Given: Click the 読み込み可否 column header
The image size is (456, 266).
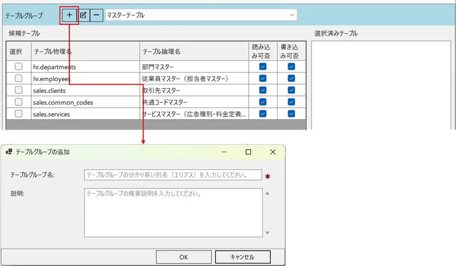Looking at the screenshot, I should click(263, 51).
